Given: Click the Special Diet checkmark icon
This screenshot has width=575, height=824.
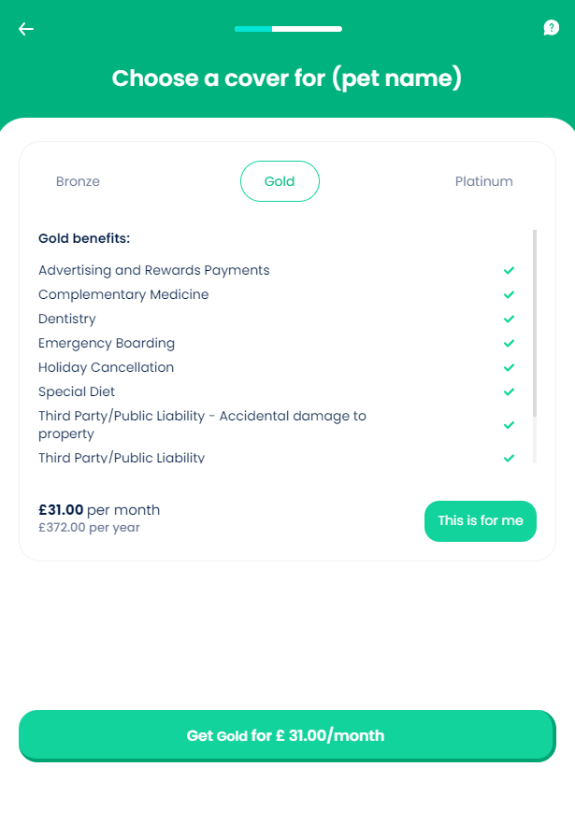Looking at the screenshot, I should tap(510, 392).
